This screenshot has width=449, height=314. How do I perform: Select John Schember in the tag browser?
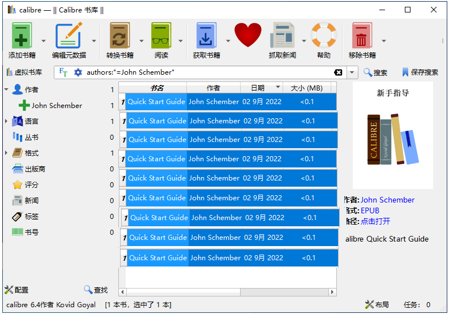57,106
